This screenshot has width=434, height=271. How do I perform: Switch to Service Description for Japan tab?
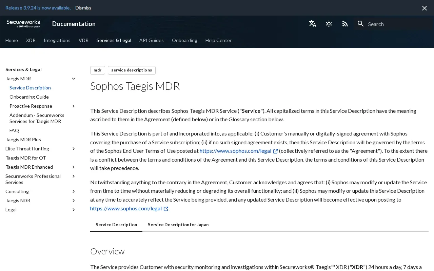click(x=178, y=225)
